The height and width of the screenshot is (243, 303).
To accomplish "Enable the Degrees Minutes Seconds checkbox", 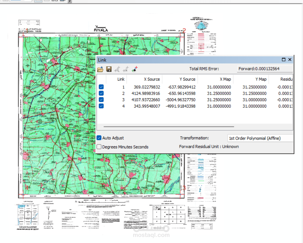I will point(99,147).
